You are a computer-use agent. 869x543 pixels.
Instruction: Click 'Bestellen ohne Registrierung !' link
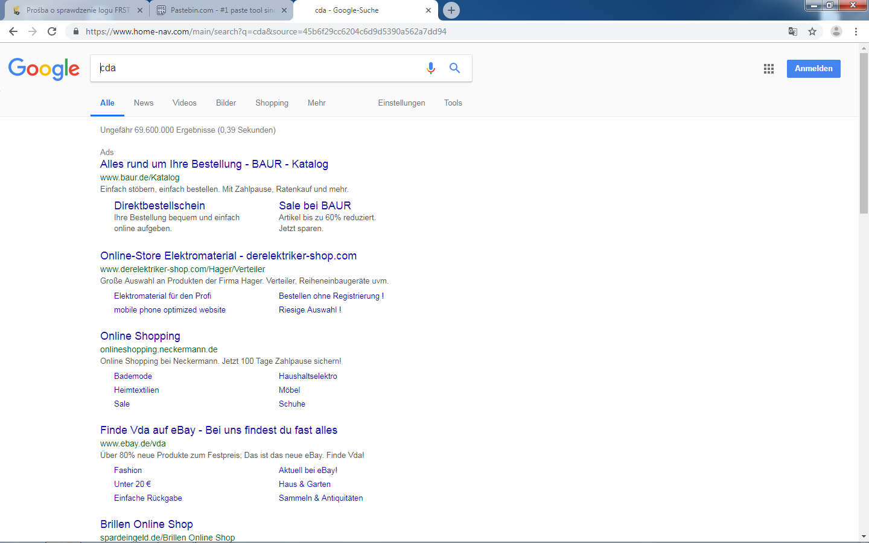[x=331, y=296]
